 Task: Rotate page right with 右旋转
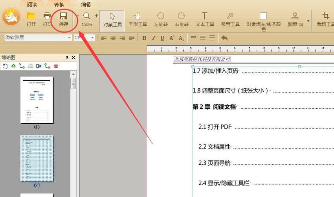coord(182,20)
